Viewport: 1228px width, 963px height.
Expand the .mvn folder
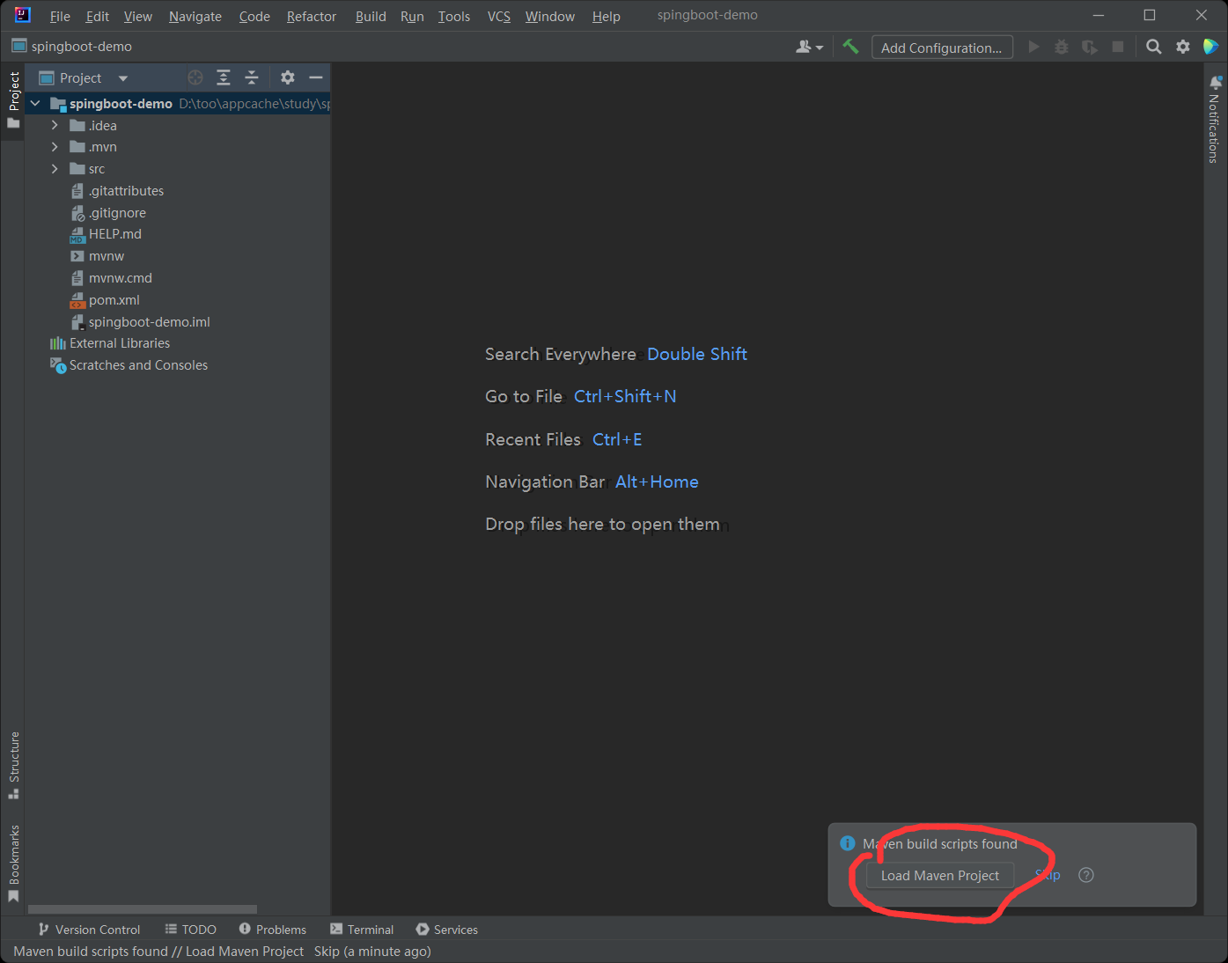tap(55, 147)
